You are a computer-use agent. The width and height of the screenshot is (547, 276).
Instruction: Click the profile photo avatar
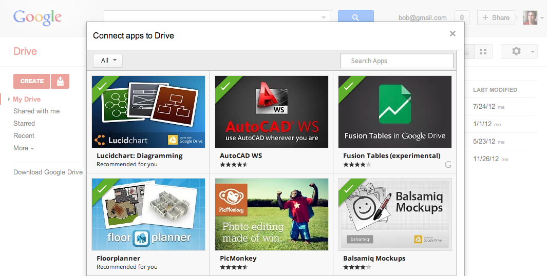click(x=530, y=17)
